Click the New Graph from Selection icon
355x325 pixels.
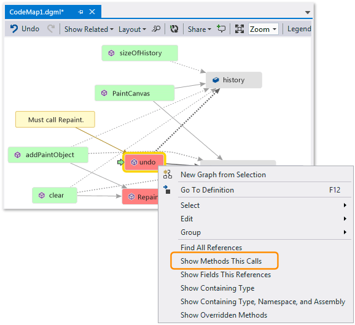pyautogui.click(x=168, y=174)
